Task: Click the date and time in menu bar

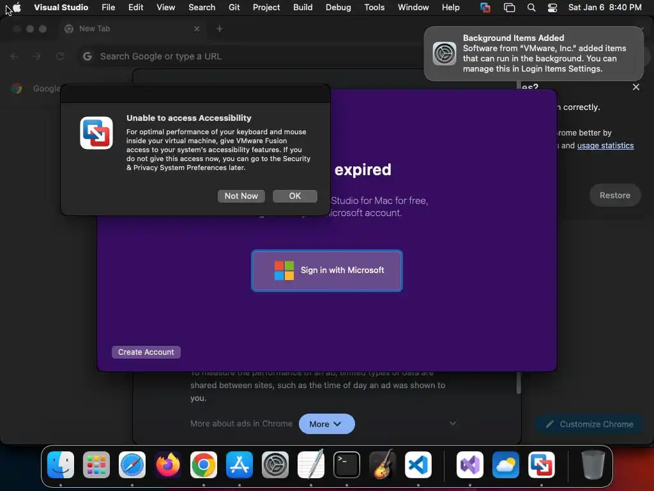Action: 605,7
